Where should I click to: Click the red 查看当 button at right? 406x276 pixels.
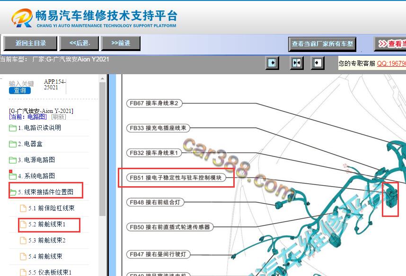pos(390,44)
